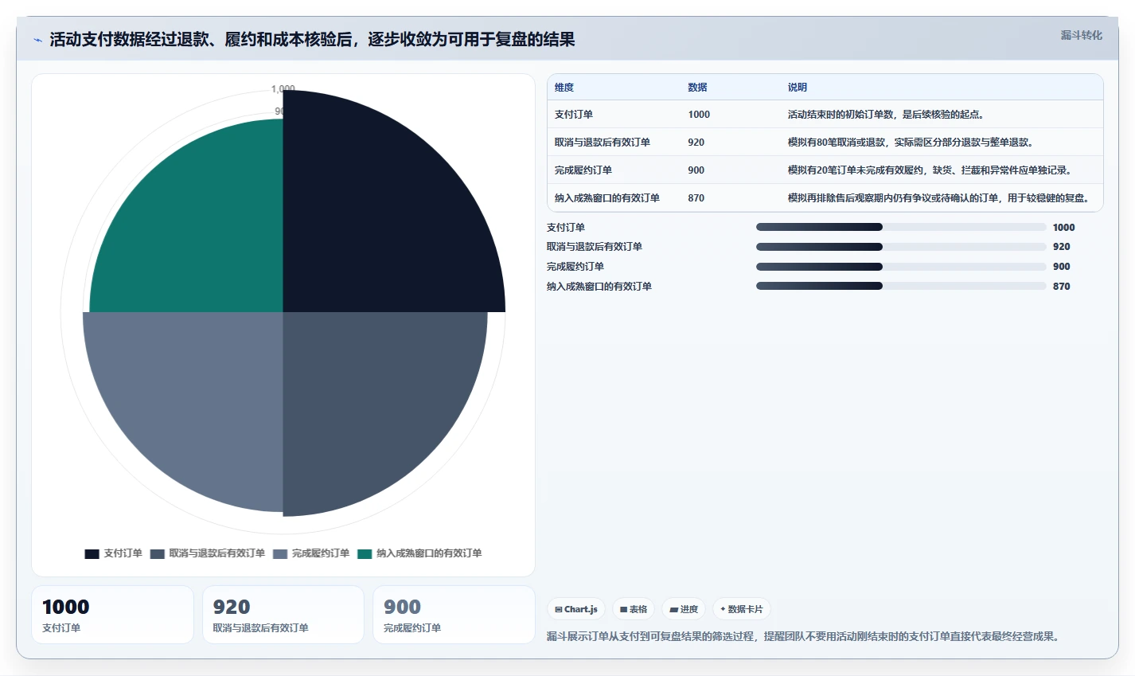Click the 支付订单 progress bar
1135x676 pixels.
901,227
